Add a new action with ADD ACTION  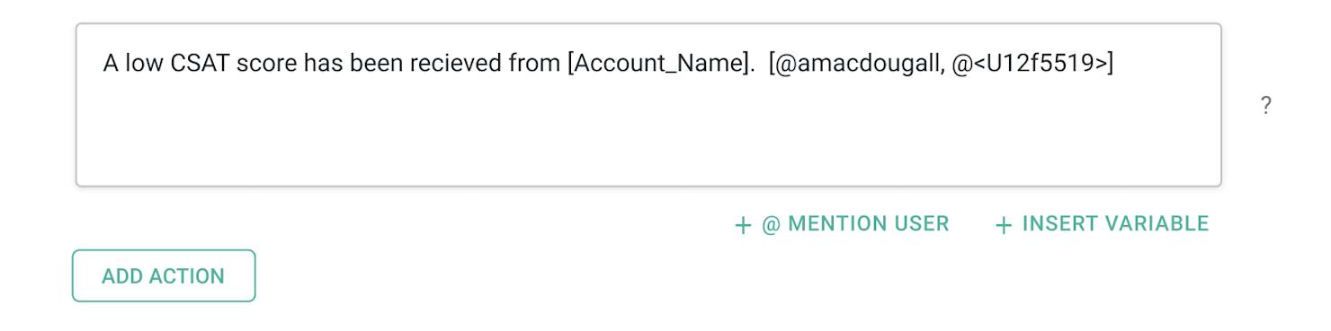coord(164,275)
